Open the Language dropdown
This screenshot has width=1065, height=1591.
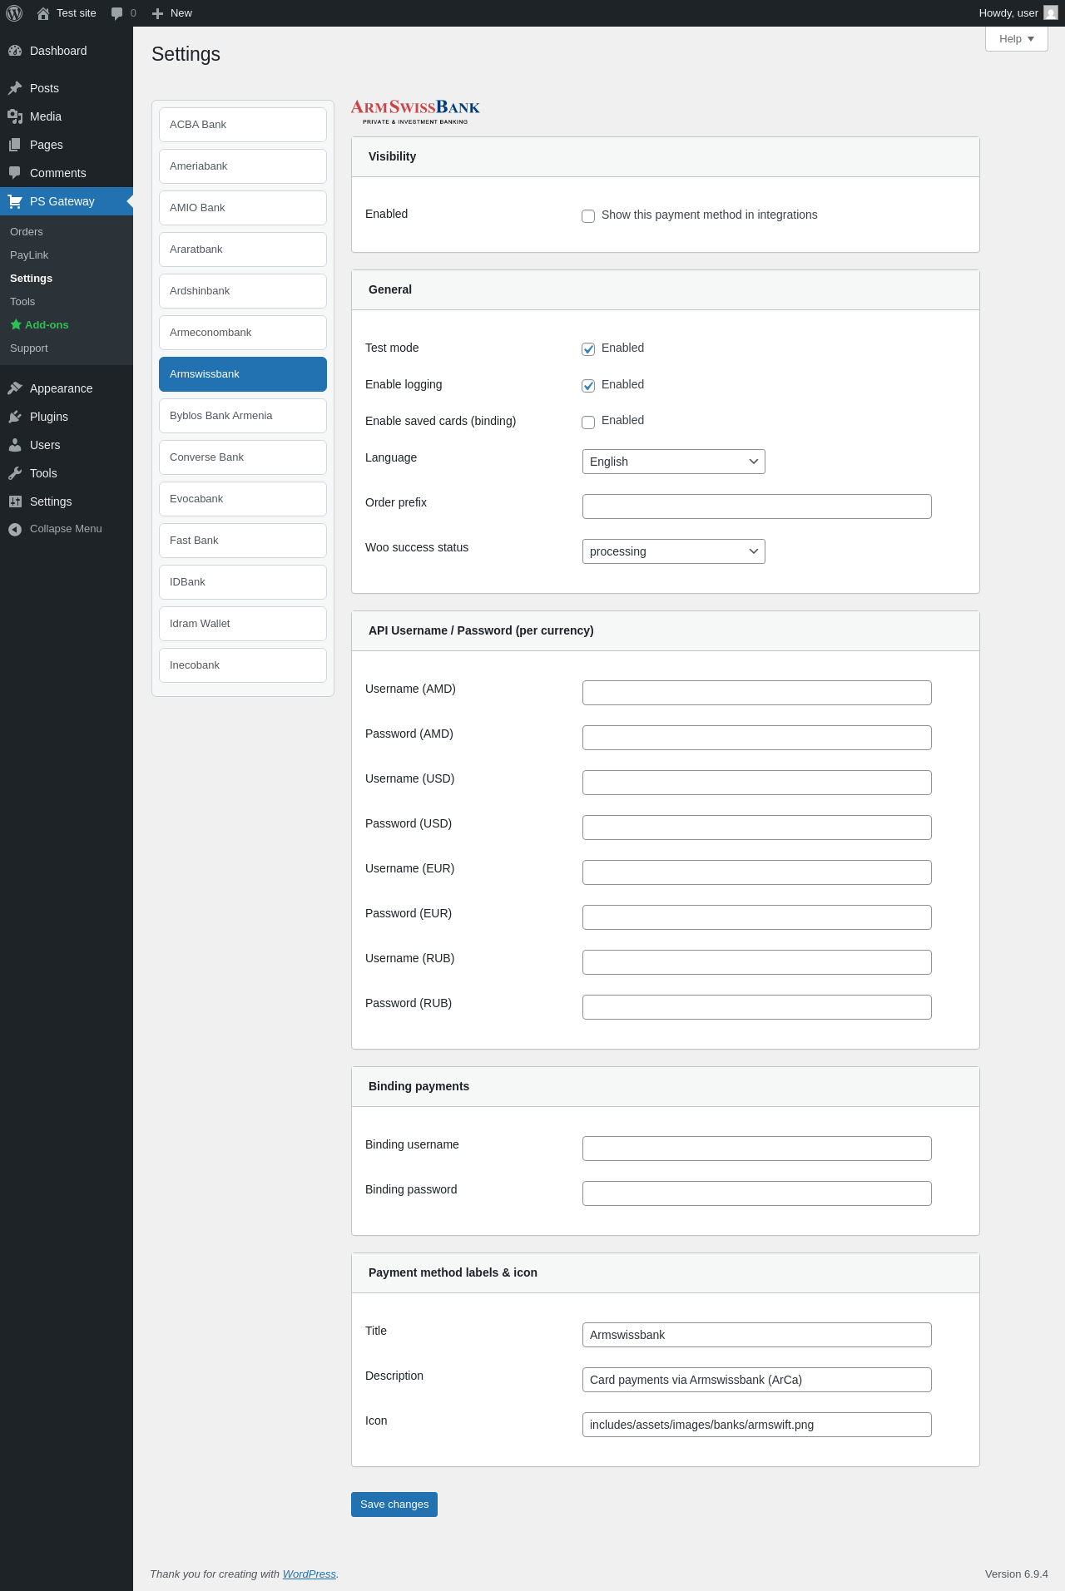pos(674,462)
